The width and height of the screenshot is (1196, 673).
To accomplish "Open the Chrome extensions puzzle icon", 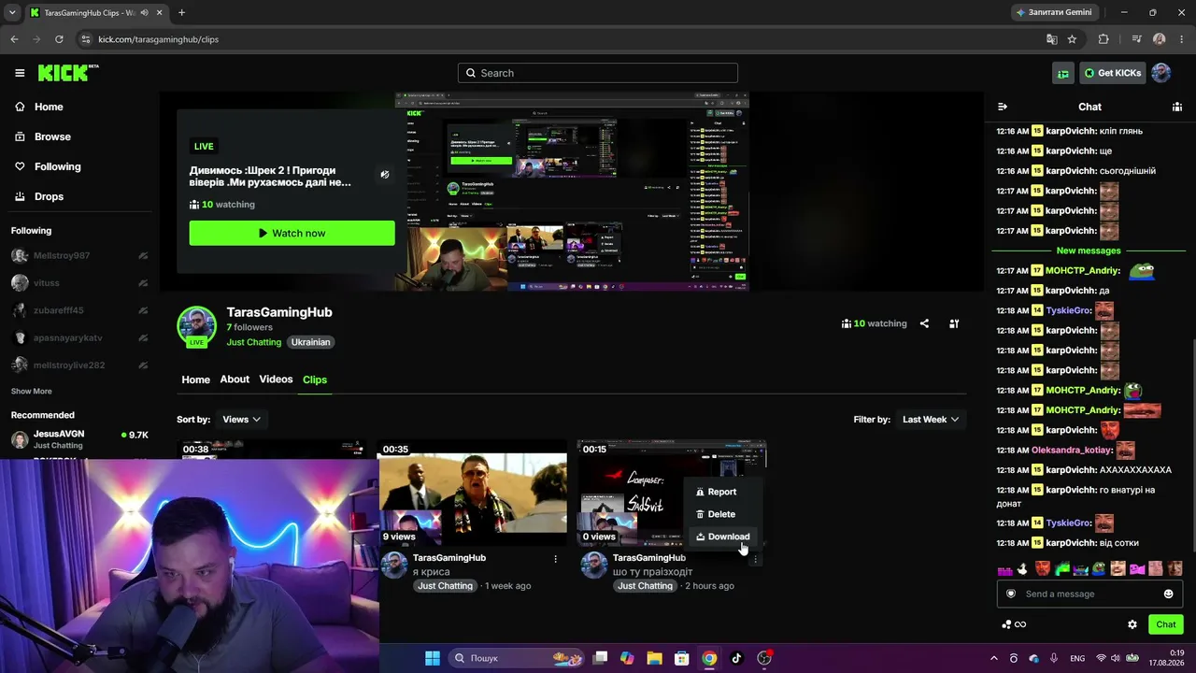I will pyautogui.click(x=1103, y=39).
